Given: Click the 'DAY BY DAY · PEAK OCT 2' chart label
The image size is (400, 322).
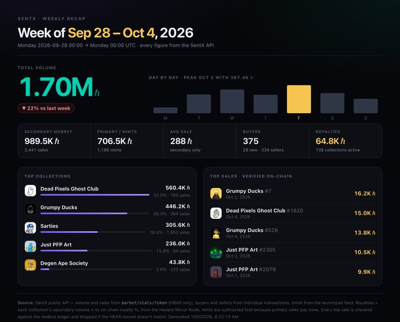Looking at the screenshot, I should click(201, 78).
